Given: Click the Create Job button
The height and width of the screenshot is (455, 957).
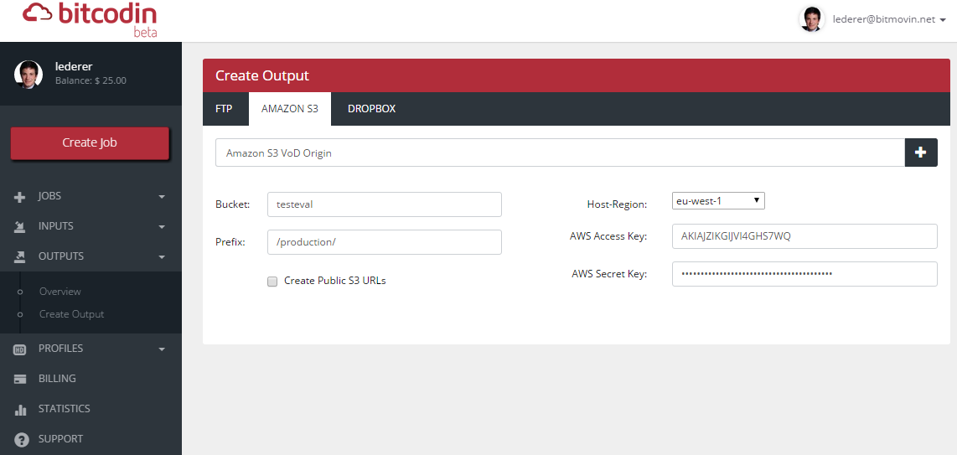Looking at the screenshot, I should pyautogui.click(x=90, y=142).
